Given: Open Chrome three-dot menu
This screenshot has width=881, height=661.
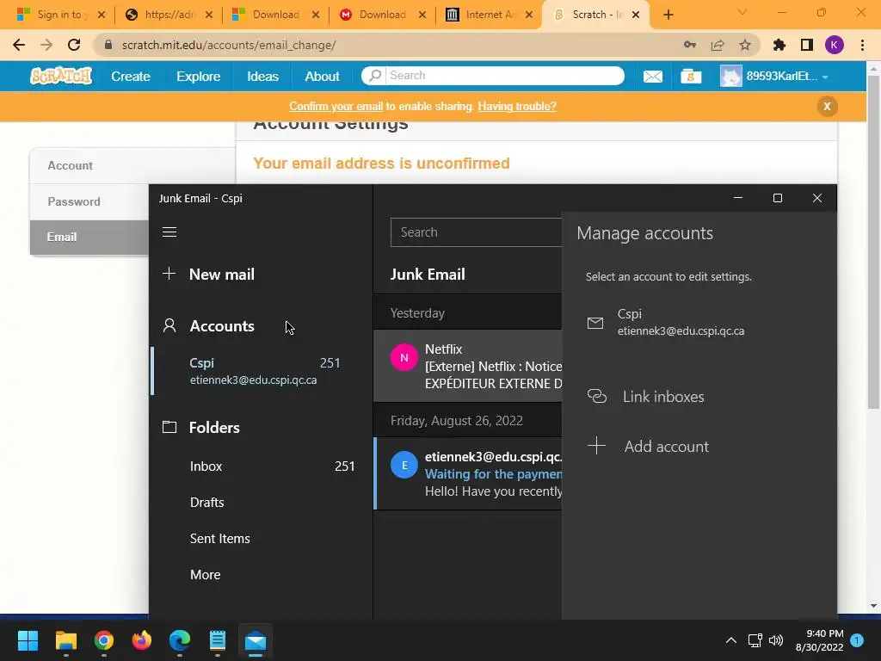Looking at the screenshot, I should click(862, 45).
